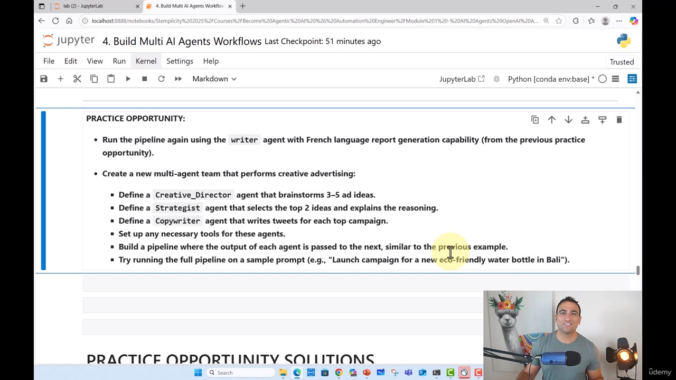
Task: Open the View menu
Action: 95,61
